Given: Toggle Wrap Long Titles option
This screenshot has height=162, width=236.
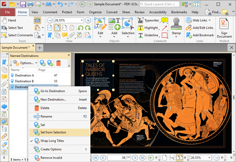Looking at the screenshot, I should pos(59,141).
